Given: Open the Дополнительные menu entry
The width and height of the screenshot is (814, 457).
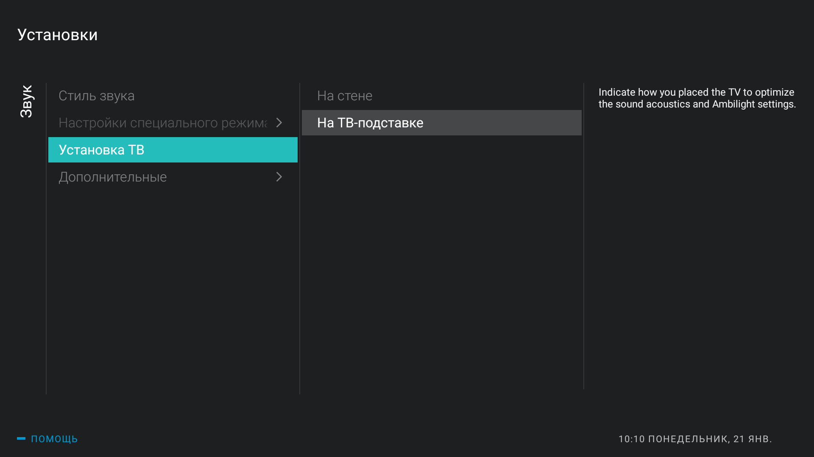Looking at the screenshot, I should [173, 177].
